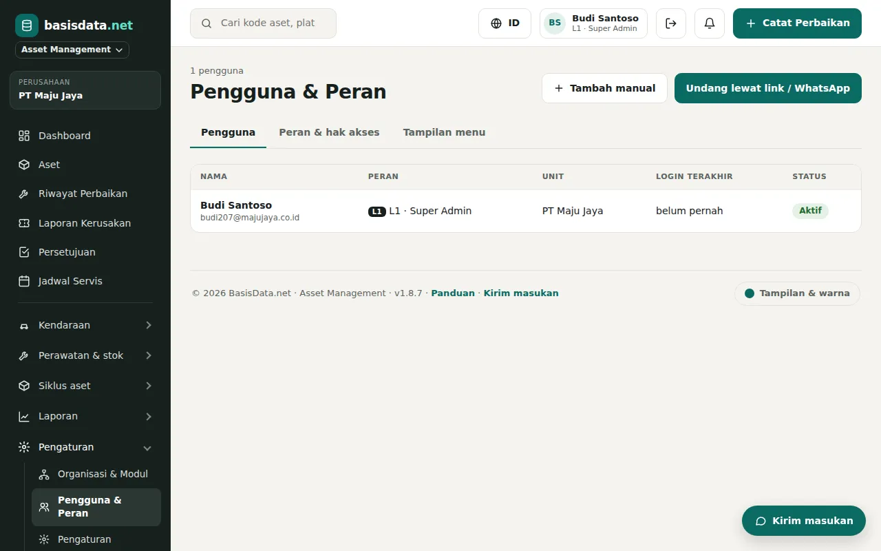Viewport: 881px width, 551px height.
Task: Open Jadwal Servis in sidebar
Action: pos(85,281)
